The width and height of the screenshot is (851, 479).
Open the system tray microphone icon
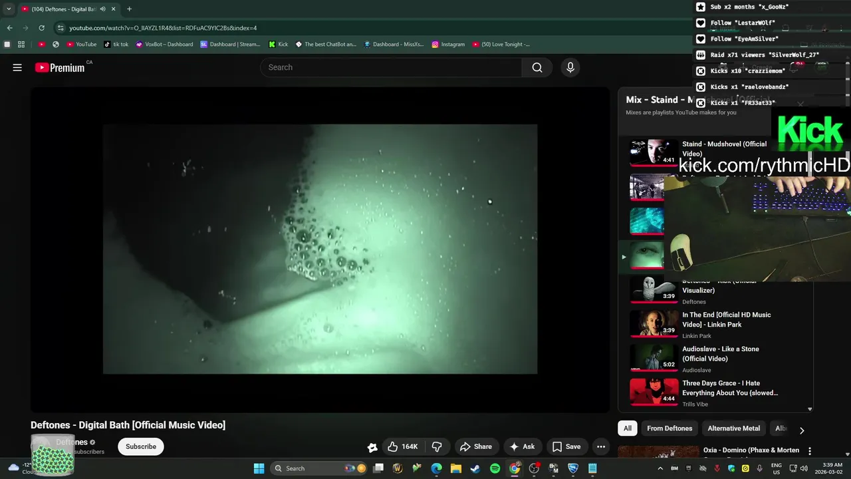pos(759,468)
